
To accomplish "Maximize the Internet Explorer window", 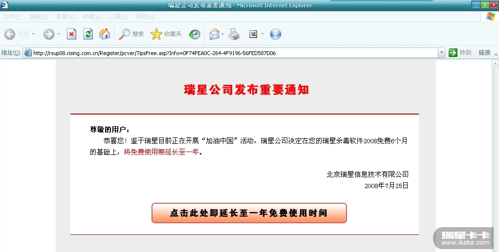I will pyautogui.click(x=485, y=4).
